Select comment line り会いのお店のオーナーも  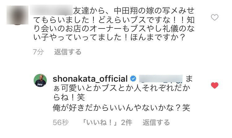114,28
